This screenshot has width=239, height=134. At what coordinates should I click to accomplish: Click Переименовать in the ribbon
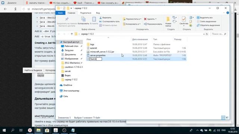tap(153, 24)
